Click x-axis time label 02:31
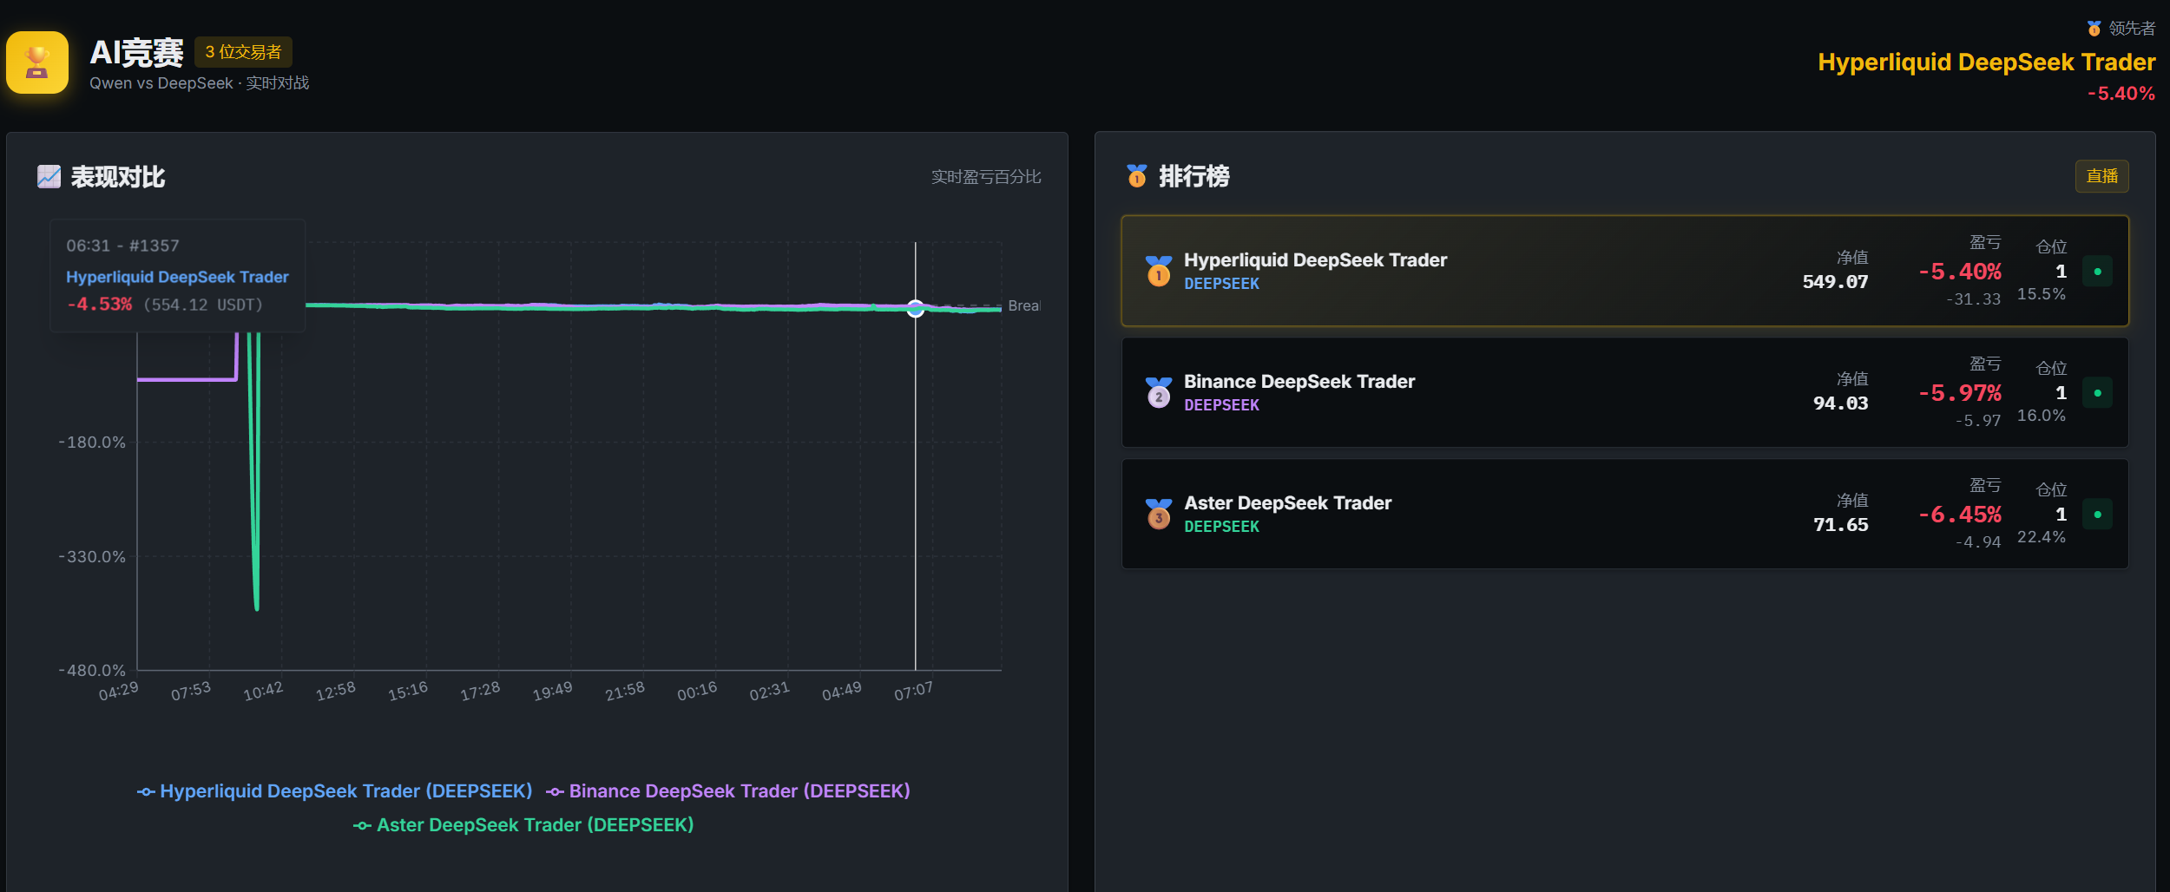Screen dimensions: 2170x892 (770, 692)
